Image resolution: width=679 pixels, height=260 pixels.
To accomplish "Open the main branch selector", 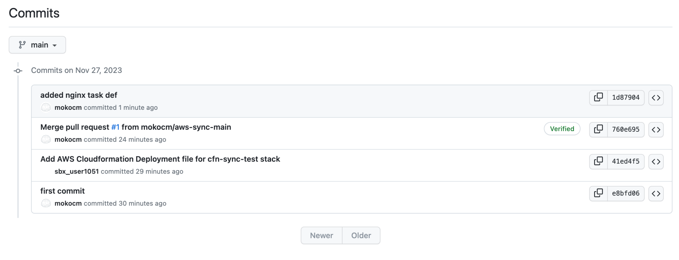I will (x=37, y=44).
